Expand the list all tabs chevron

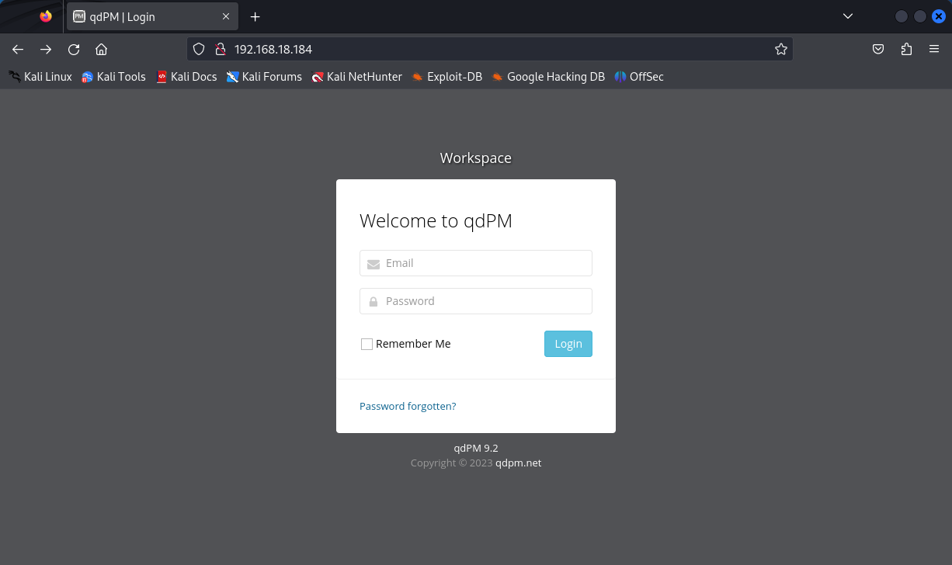848,16
